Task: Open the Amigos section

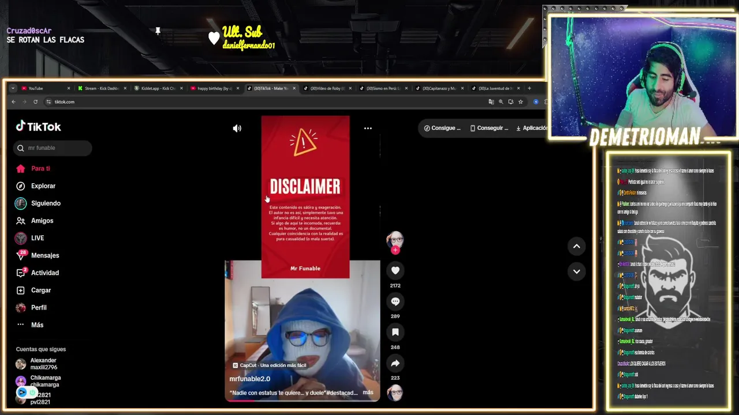Action: (34, 221)
